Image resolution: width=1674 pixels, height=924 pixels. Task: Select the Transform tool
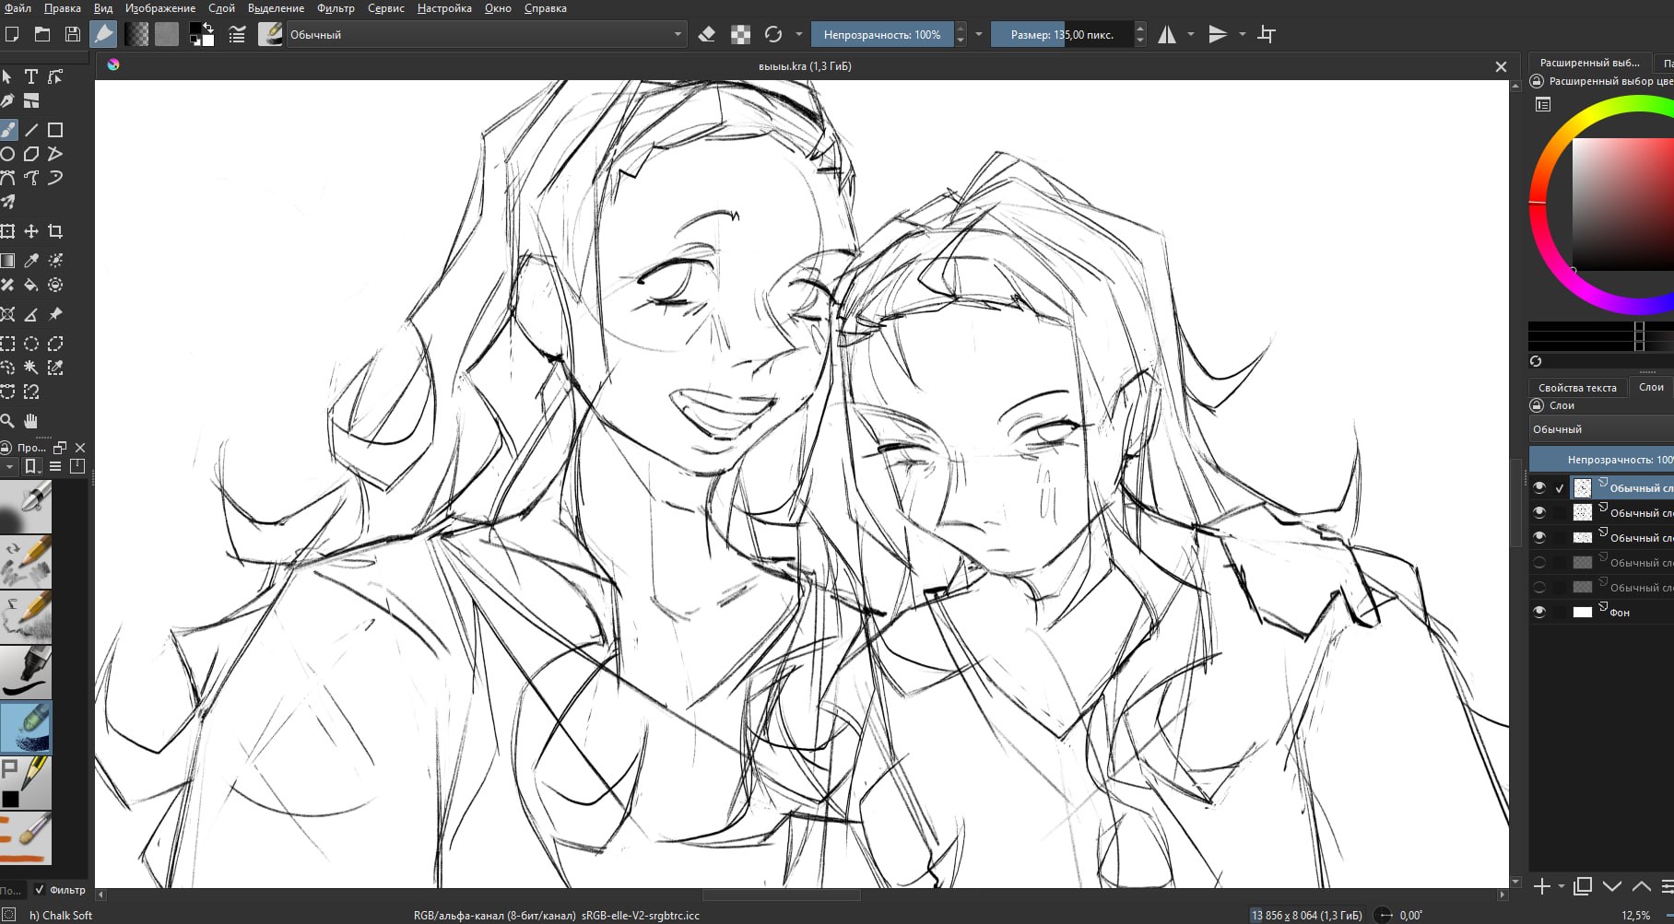8,231
